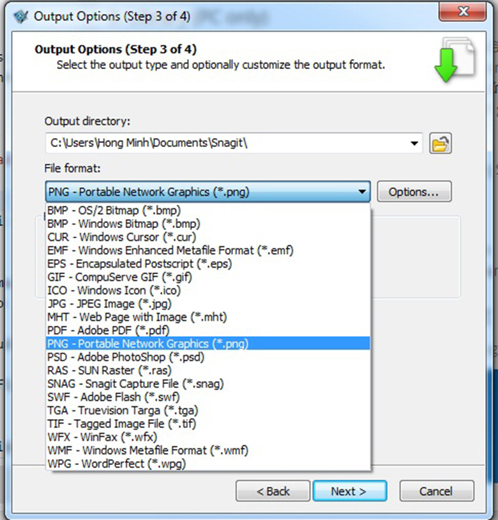Go to previous step with Back
The image size is (498, 520).
click(x=273, y=491)
